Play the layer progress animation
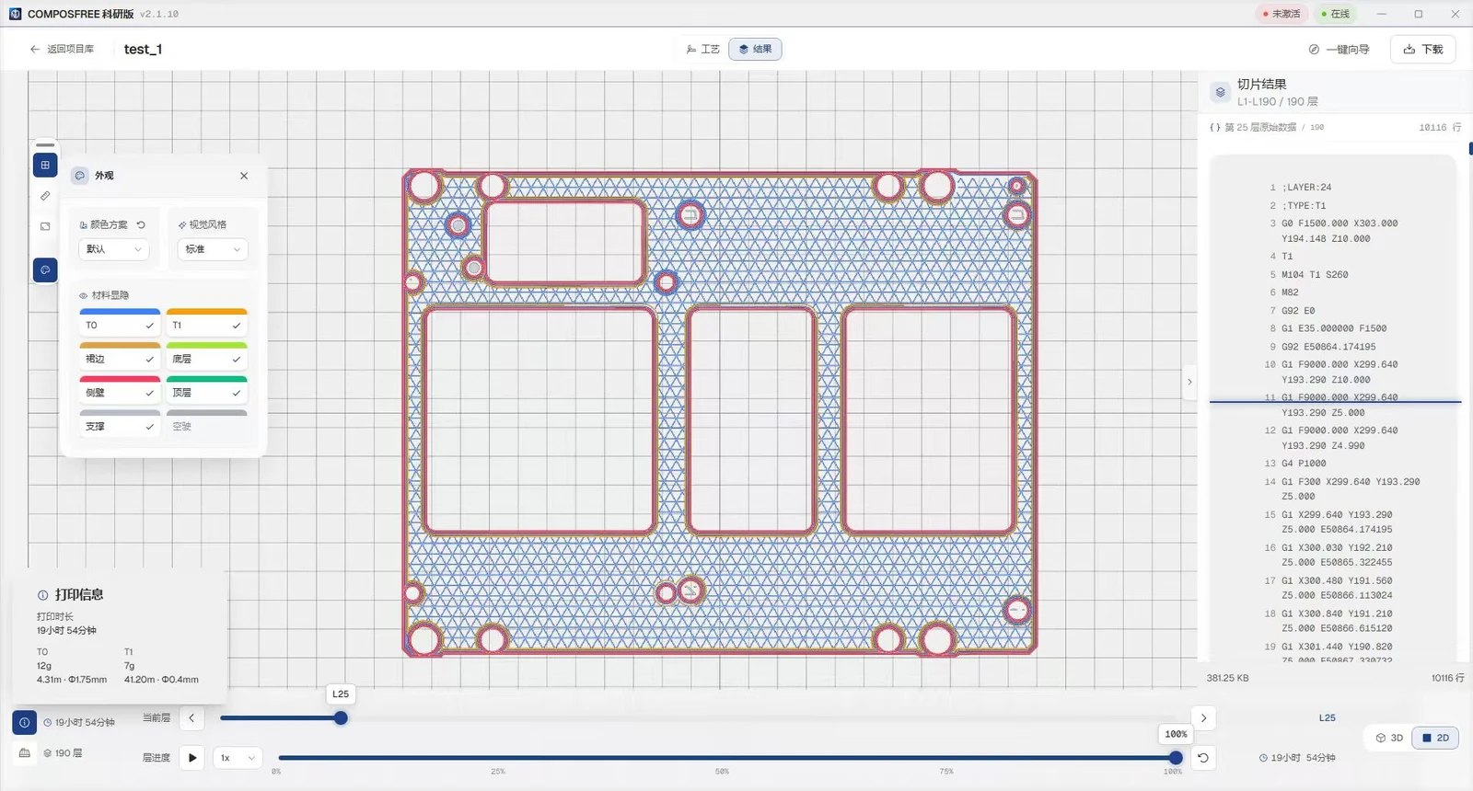1473x791 pixels. click(x=192, y=758)
